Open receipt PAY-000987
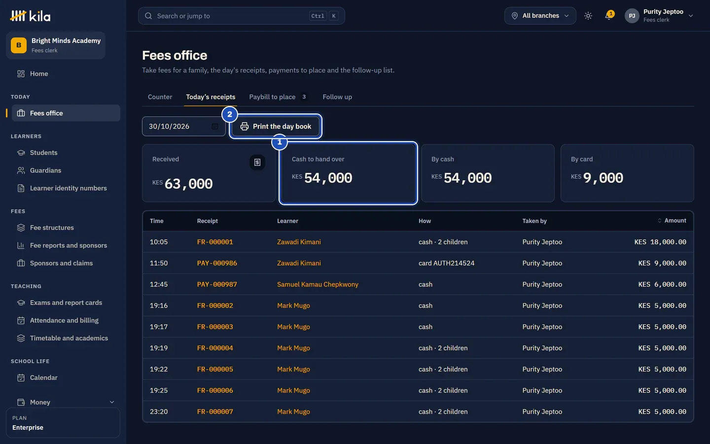This screenshot has width=710, height=444. (217, 284)
